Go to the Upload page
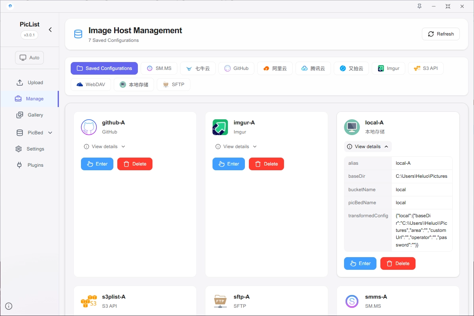This screenshot has height=316, width=474. click(30, 83)
